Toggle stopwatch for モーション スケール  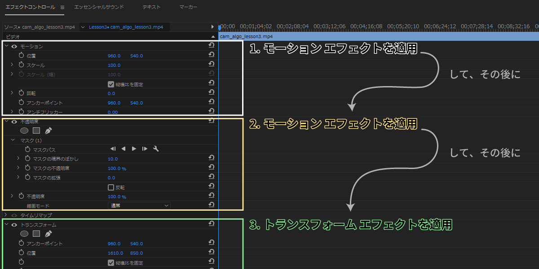pyautogui.click(x=21, y=65)
